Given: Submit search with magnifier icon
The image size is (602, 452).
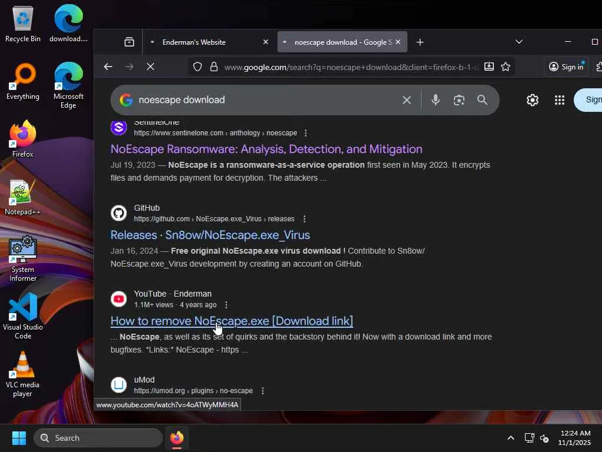Looking at the screenshot, I should click(482, 100).
